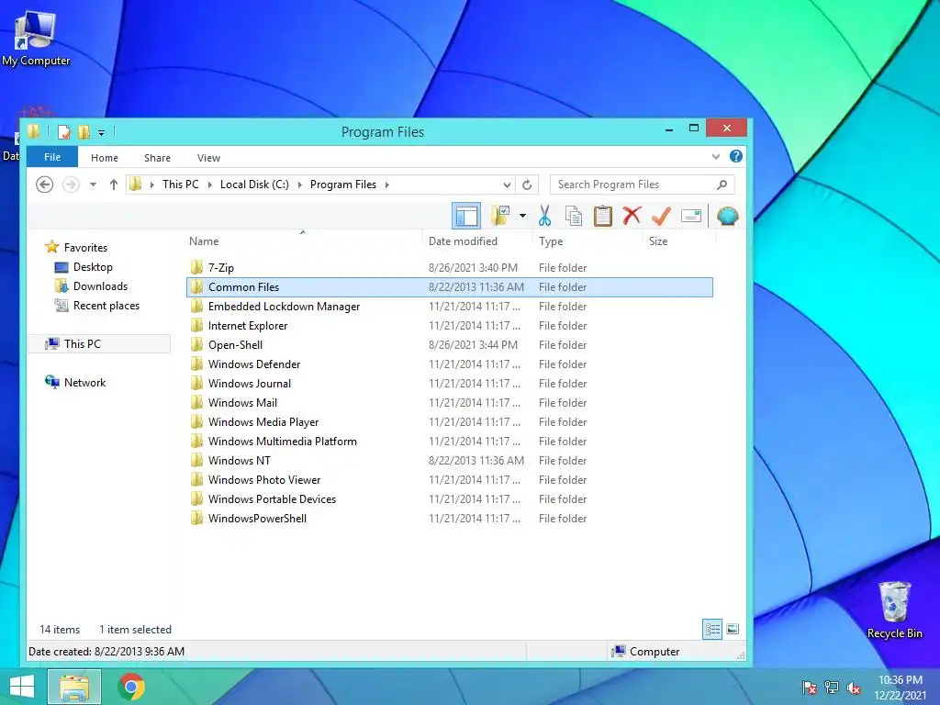Sort by Date modified column
Viewport: 940px width, 705px height.
463,241
